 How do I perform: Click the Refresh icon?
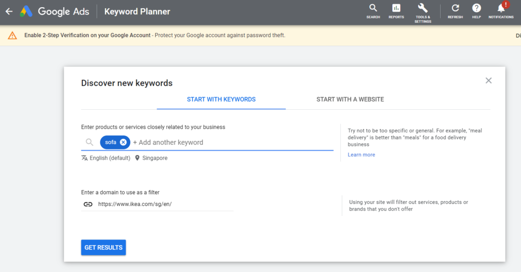point(455,11)
